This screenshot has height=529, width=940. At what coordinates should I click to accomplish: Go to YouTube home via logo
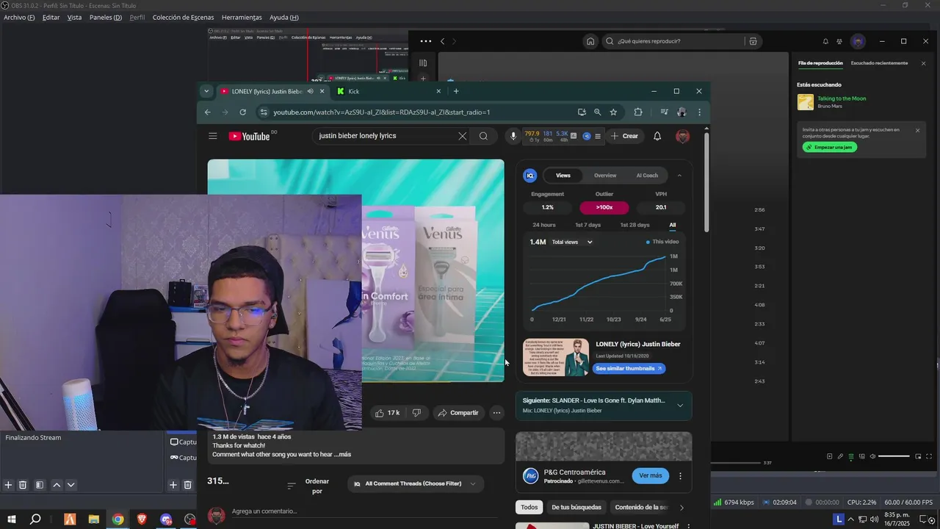pyautogui.click(x=250, y=136)
